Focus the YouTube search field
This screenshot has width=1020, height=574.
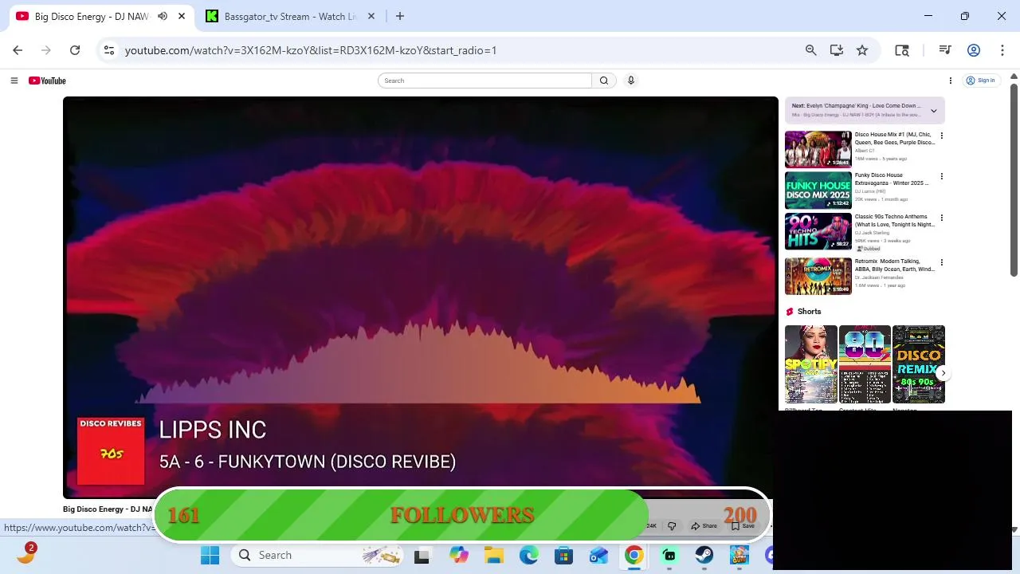(x=485, y=81)
